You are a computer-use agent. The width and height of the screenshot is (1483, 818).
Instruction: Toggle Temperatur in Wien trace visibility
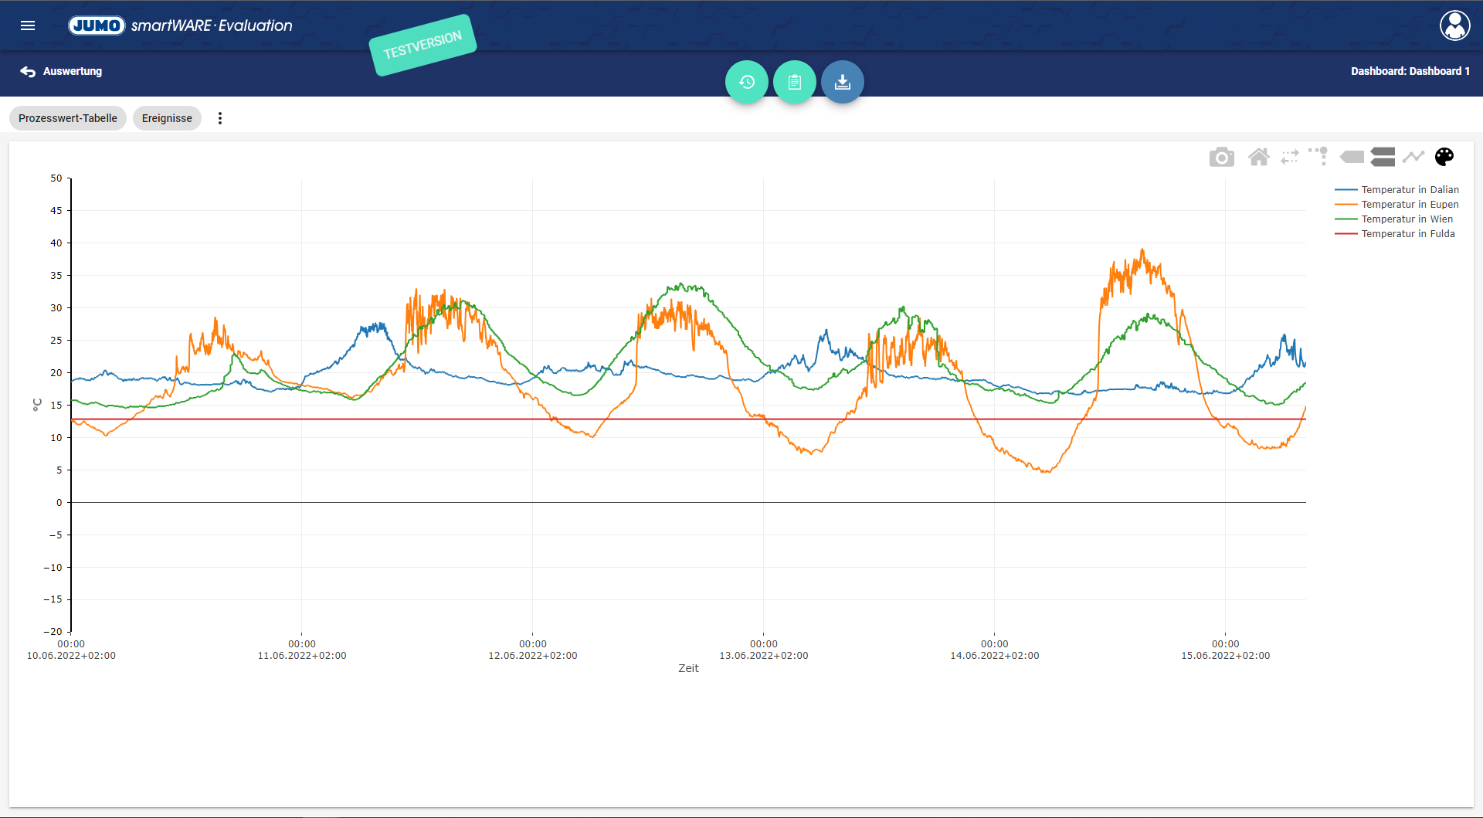(x=1406, y=219)
